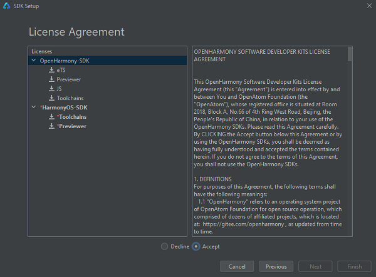Screen dimensions: 376x277
Task: Collapse the HarmonyOS-SDK tree node
Action: point(33,108)
